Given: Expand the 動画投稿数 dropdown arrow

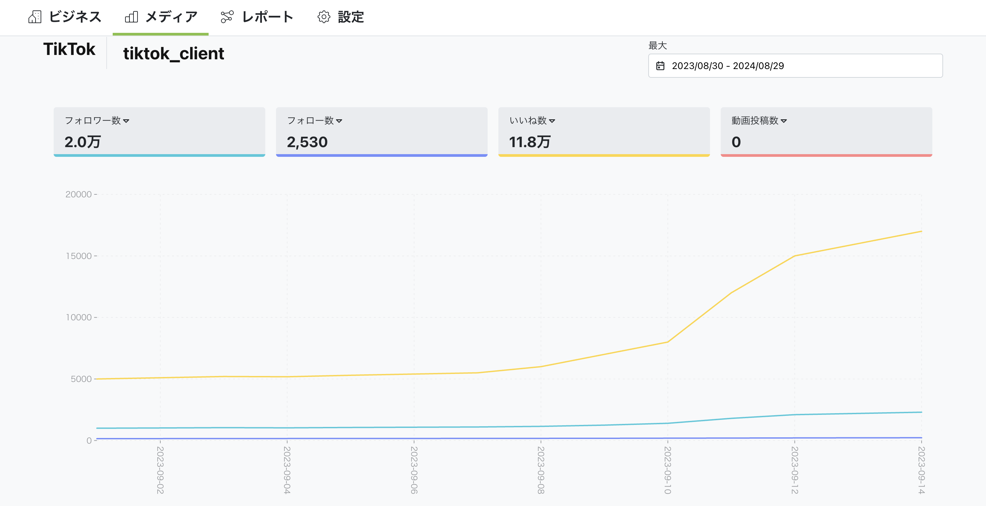Looking at the screenshot, I should (784, 121).
